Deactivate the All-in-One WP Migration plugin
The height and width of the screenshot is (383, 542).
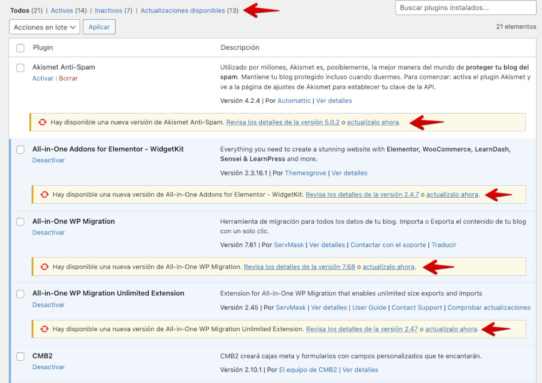pyautogui.click(x=48, y=233)
